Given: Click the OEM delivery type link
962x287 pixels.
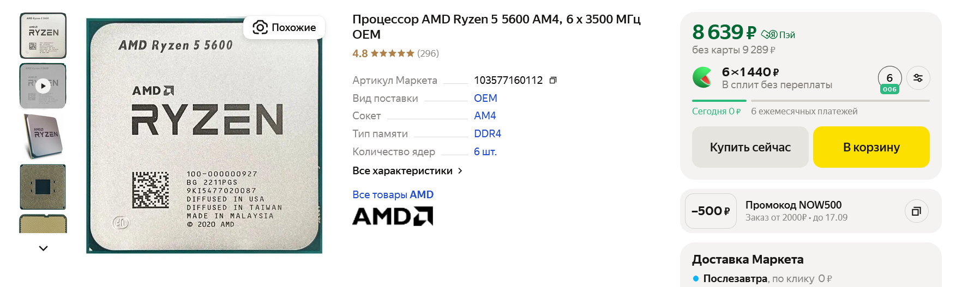Looking at the screenshot, I should pos(485,99).
